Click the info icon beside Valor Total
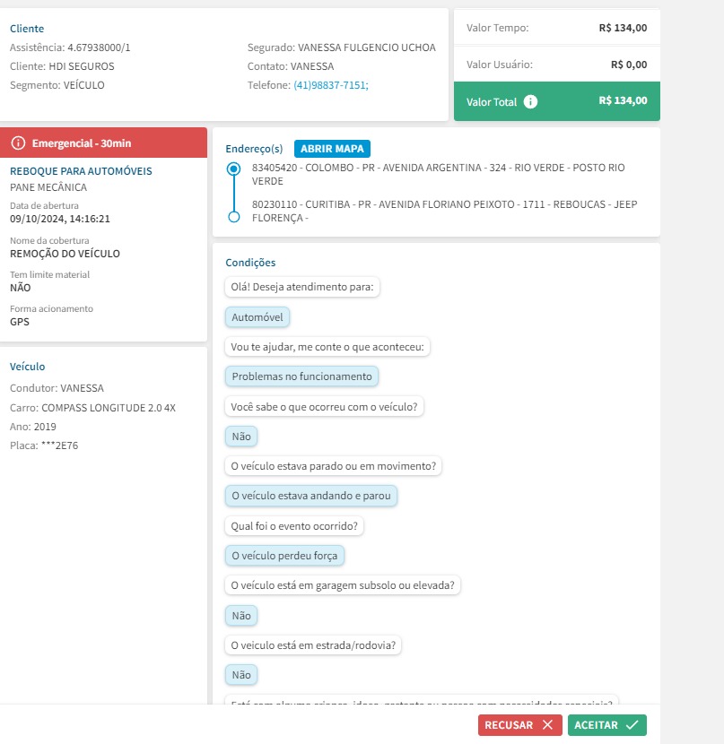 tap(531, 101)
